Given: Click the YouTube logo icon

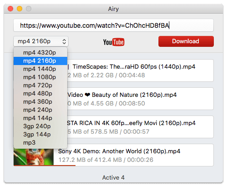Looking at the screenshot, I should (113, 42).
